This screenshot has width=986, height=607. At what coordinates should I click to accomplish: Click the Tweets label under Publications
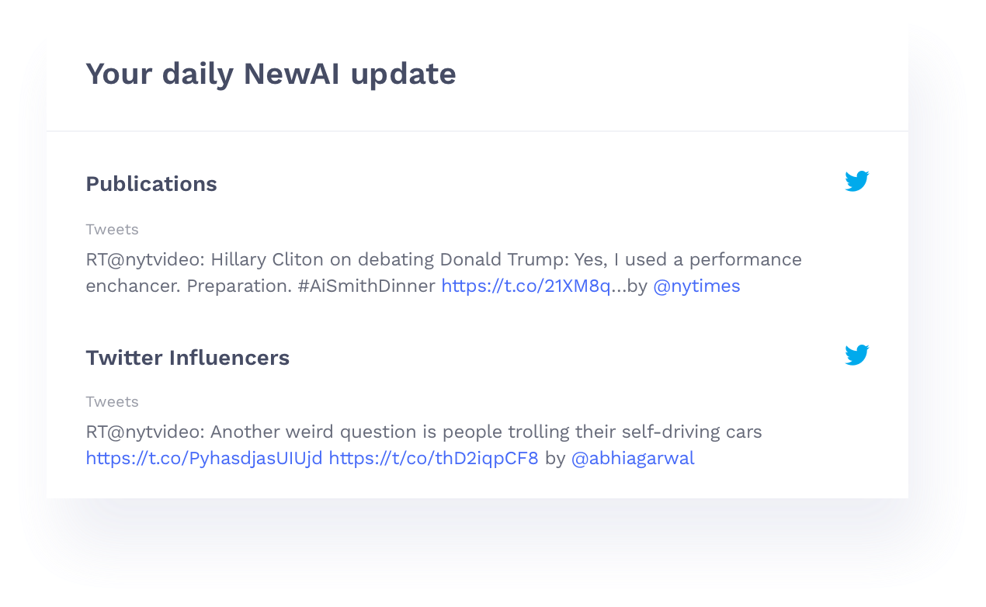pyautogui.click(x=112, y=230)
